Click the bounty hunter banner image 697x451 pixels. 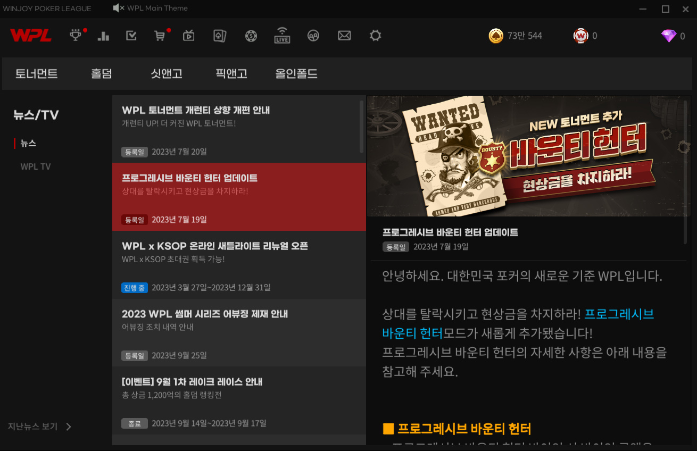[x=524, y=156]
